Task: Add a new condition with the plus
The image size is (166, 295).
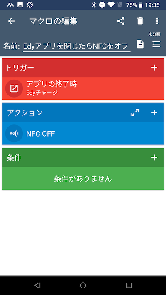Action: click(x=154, y=158)
